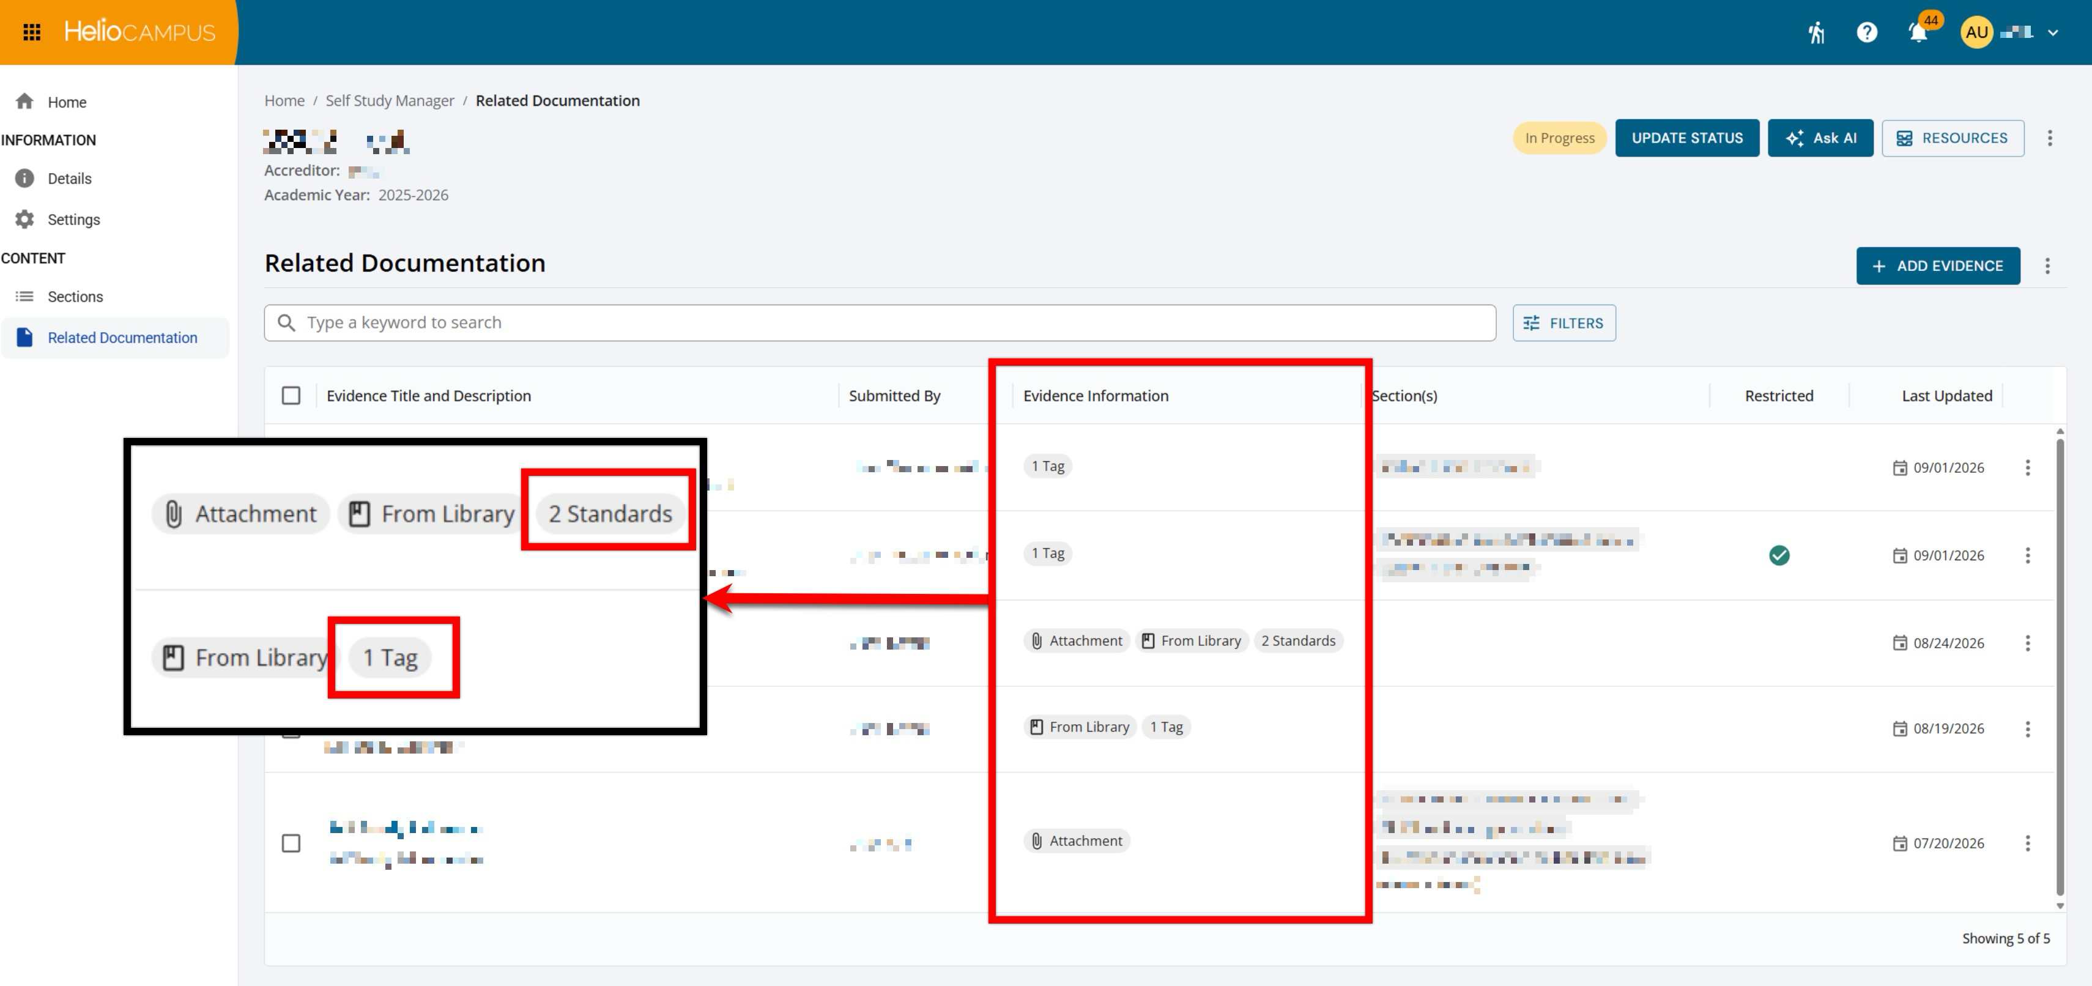The image size is (2092, 986).
Task: Open the app launcher grid icon
Action: click(x=32, y=32)
